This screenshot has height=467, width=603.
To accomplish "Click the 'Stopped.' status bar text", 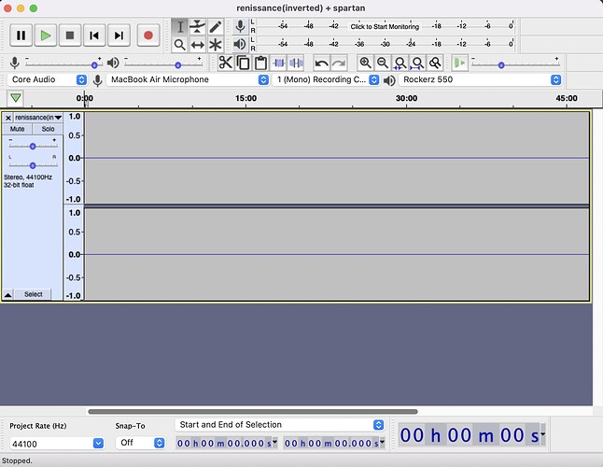I will [17, 460].
